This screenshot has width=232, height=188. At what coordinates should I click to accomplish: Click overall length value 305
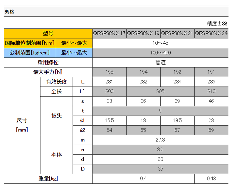pyautogui.click(x=160, y=91)
